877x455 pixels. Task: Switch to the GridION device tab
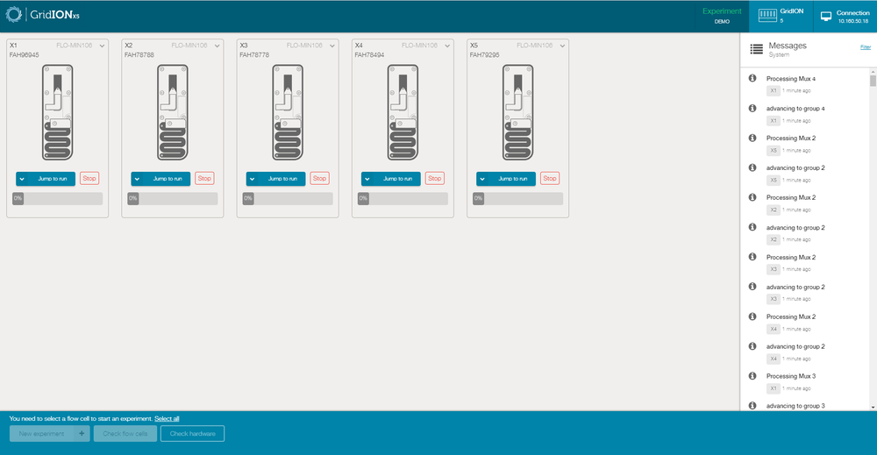point(781,16)
